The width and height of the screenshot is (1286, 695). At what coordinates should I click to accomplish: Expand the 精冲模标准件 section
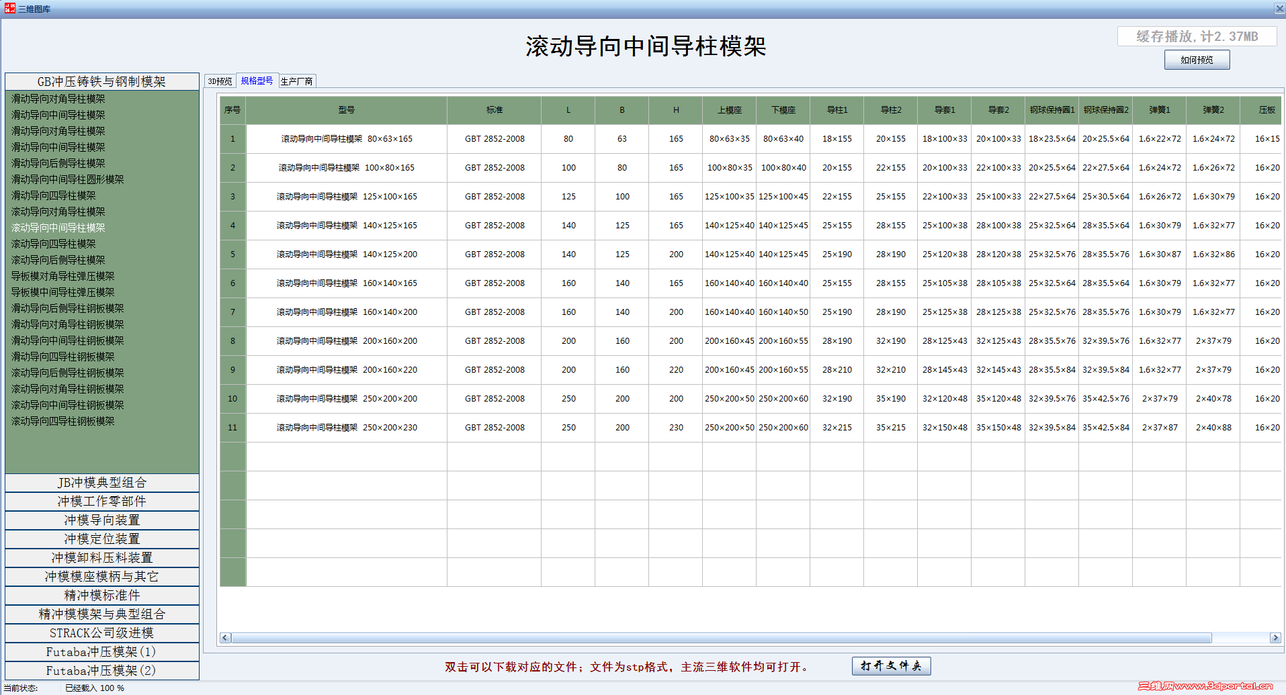point(102,596)
